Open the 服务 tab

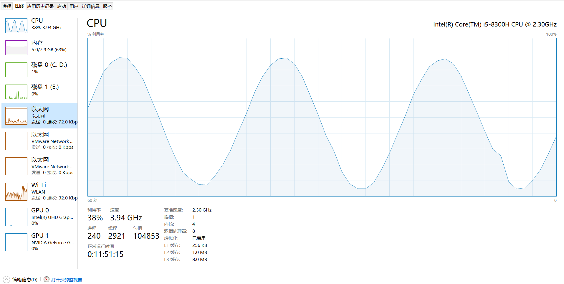pyautogui.click(x=107, y=6)
